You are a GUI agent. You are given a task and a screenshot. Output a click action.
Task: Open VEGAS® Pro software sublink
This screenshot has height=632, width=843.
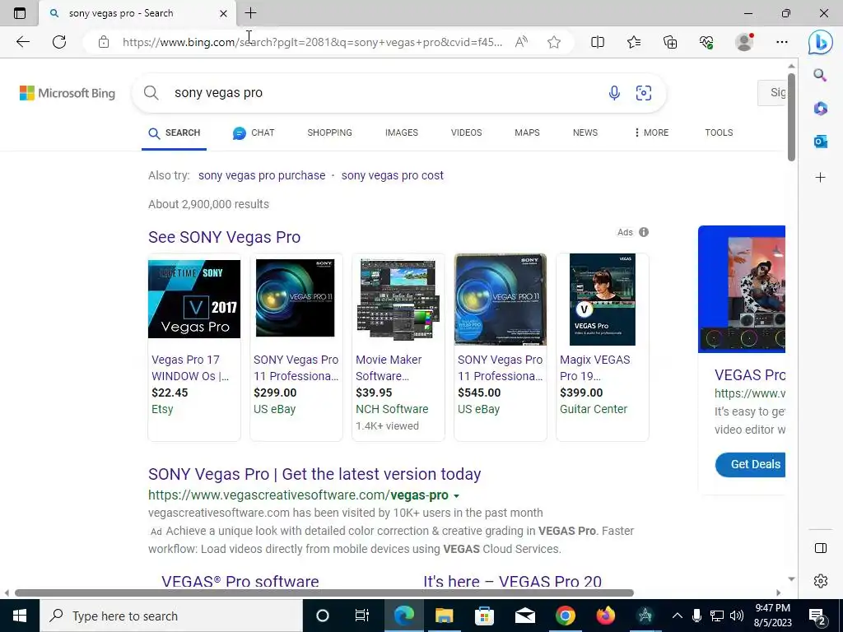click(x=240, y=582)
